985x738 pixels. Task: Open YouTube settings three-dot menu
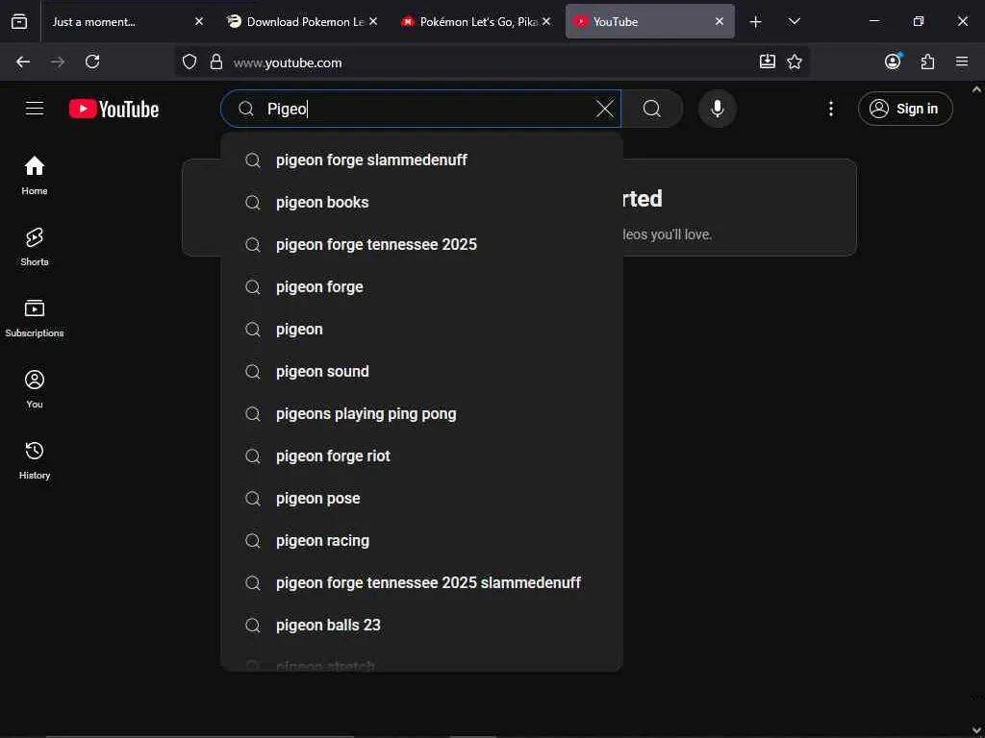[x=830, y=109]
